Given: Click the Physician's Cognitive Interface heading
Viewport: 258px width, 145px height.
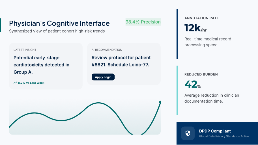Looking at the screenshot, I should pyautogui.click(x=59, y=23).
